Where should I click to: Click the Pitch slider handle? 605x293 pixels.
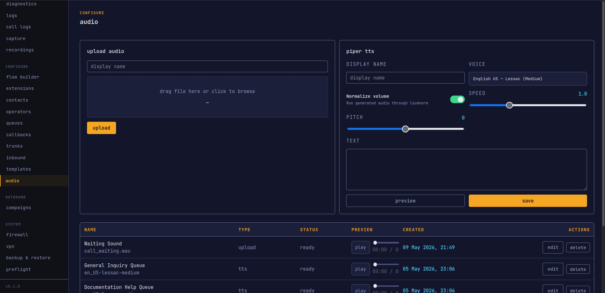(405, 129)
